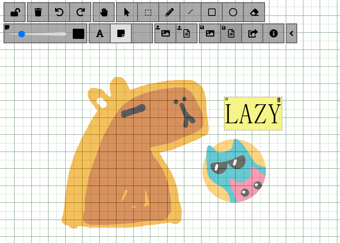Upload an image to the whiteboard

point(165,34)
